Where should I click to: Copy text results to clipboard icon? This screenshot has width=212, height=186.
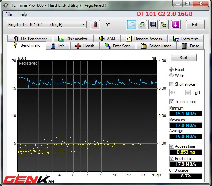[131, 25]
